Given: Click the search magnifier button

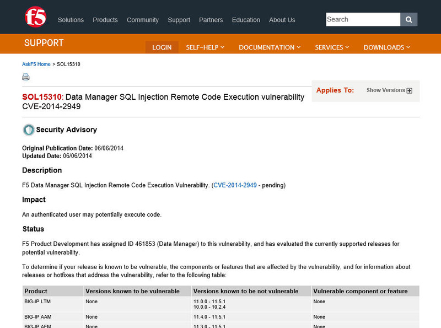Looking at the screenshot, I should 408,19.
